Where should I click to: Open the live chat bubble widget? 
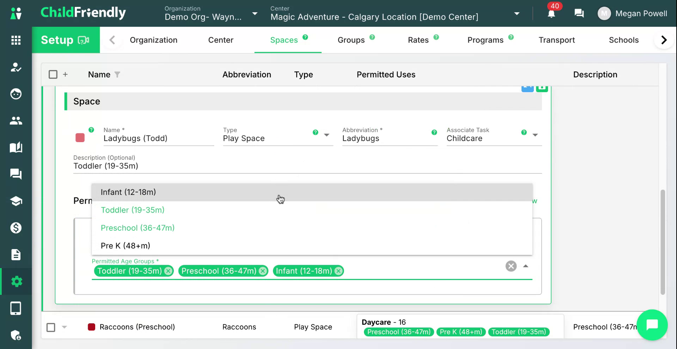(x=652, y=325)
